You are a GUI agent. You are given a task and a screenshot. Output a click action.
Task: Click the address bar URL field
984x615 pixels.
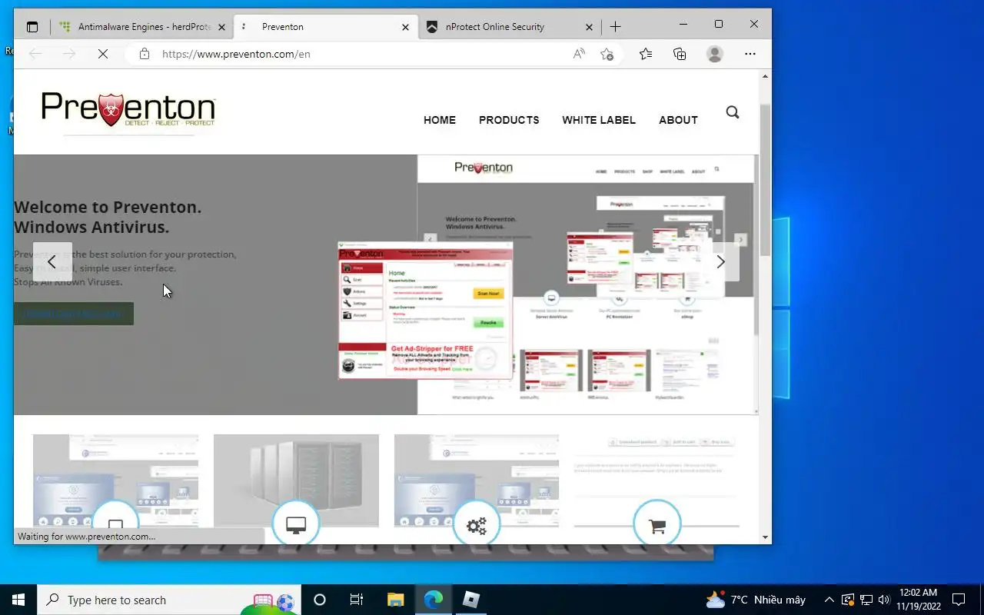pyautogui.click(x=361, y=54)
